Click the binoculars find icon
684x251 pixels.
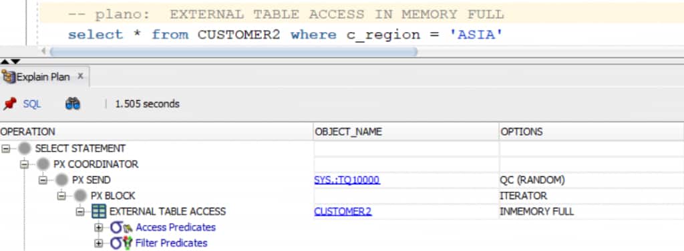(73, 103)
